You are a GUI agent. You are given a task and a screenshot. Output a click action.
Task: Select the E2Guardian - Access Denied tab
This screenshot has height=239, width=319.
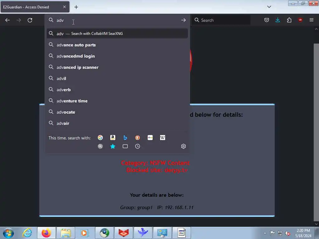(x=35, y=7)
